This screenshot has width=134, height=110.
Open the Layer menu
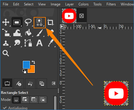(69, 4)
